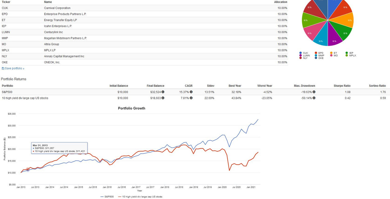This screenshot has height=199, width=390.
Task: Click the MPLX legend entry by the pie
Action: click(x=351, y=55)
